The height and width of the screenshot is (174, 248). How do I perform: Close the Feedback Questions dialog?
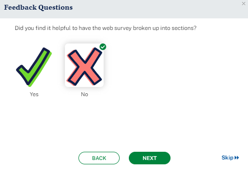click(244, 3)
